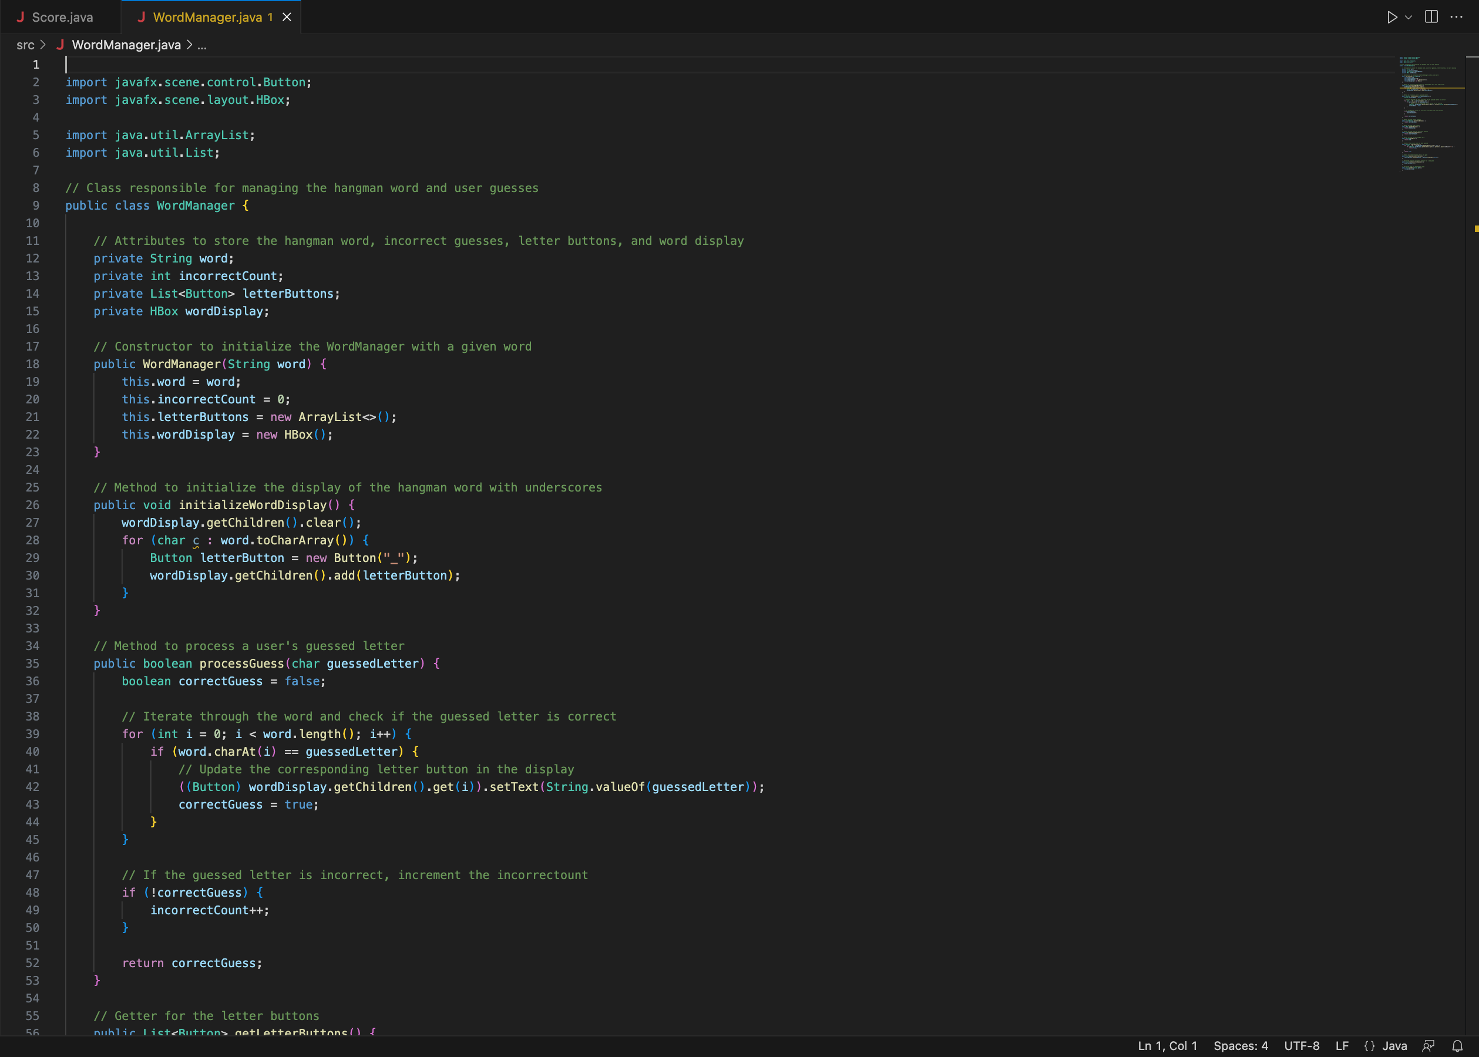Select the WordManager.java tab
The height and width of the screenshot is (1057, 1479).
(x=207, y=17)
